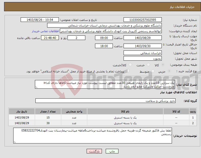Click the ردیف column header
Image resolution: width=201 pixels, height=158 pixels.
tap(193, 111)
